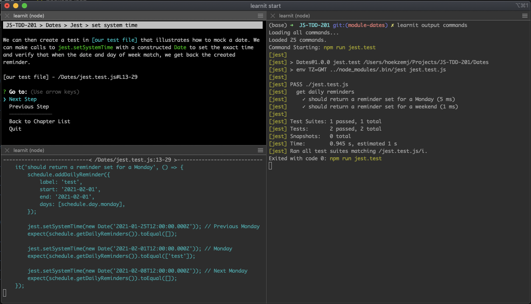Click the red close window traffic light
Screen dimensions: 531x304
(x=7, y=6)
